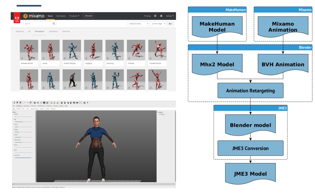Image resolution: width=315 pixels, height=195 pixels.
Task: Click the UPLOAD button
Action: click(x=89, y=16)
